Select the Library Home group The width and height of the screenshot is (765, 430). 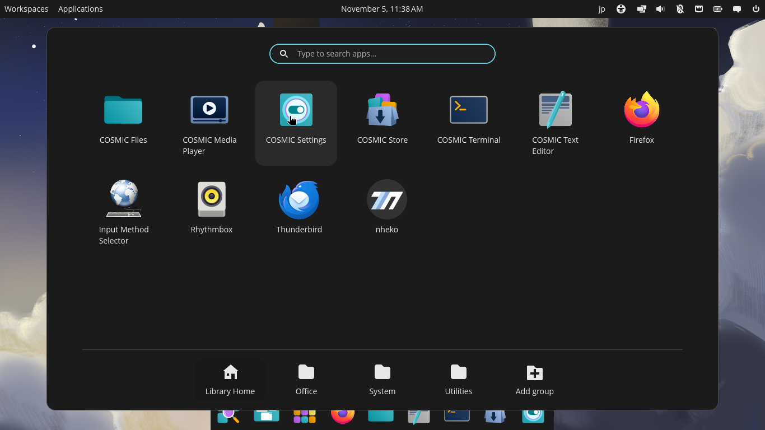(x=230, y=380)
